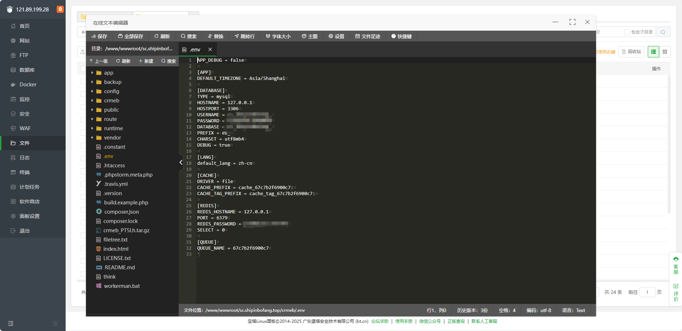This screenshot has height=331, width=682.
Task: Switch to list view of files
Action: (x=653, y=52)
